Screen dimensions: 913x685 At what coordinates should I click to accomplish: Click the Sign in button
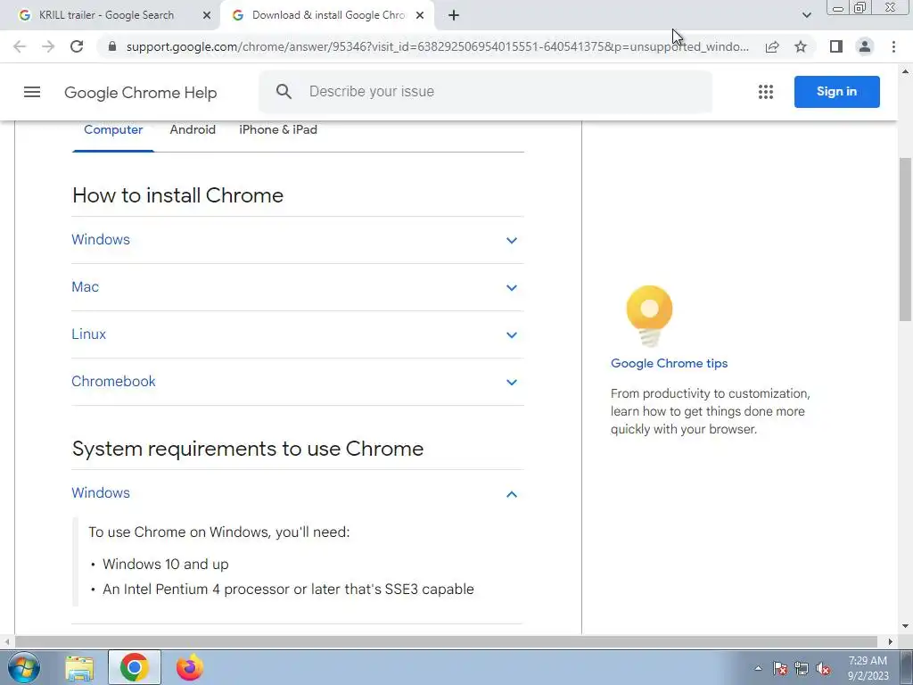point(836,92)
